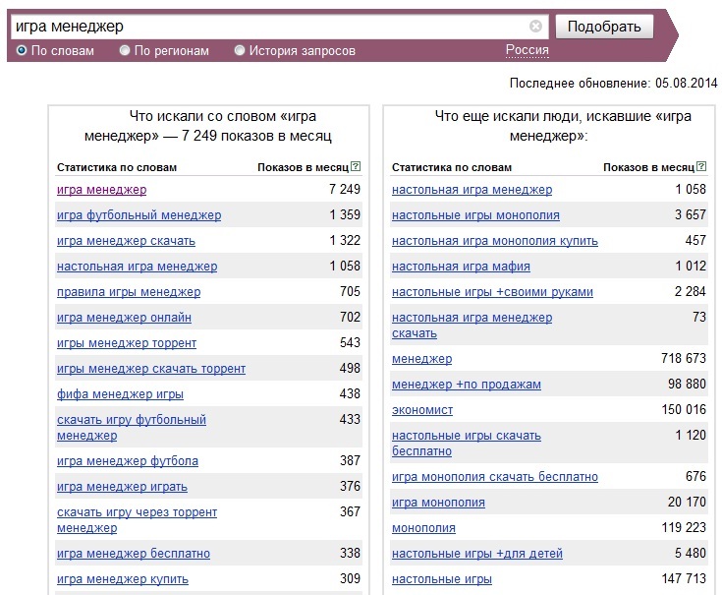This screenshot has width=722, height=595.
Task: Open the help icon beside right Показов в месяц
Action: click(x=701, y=166)
